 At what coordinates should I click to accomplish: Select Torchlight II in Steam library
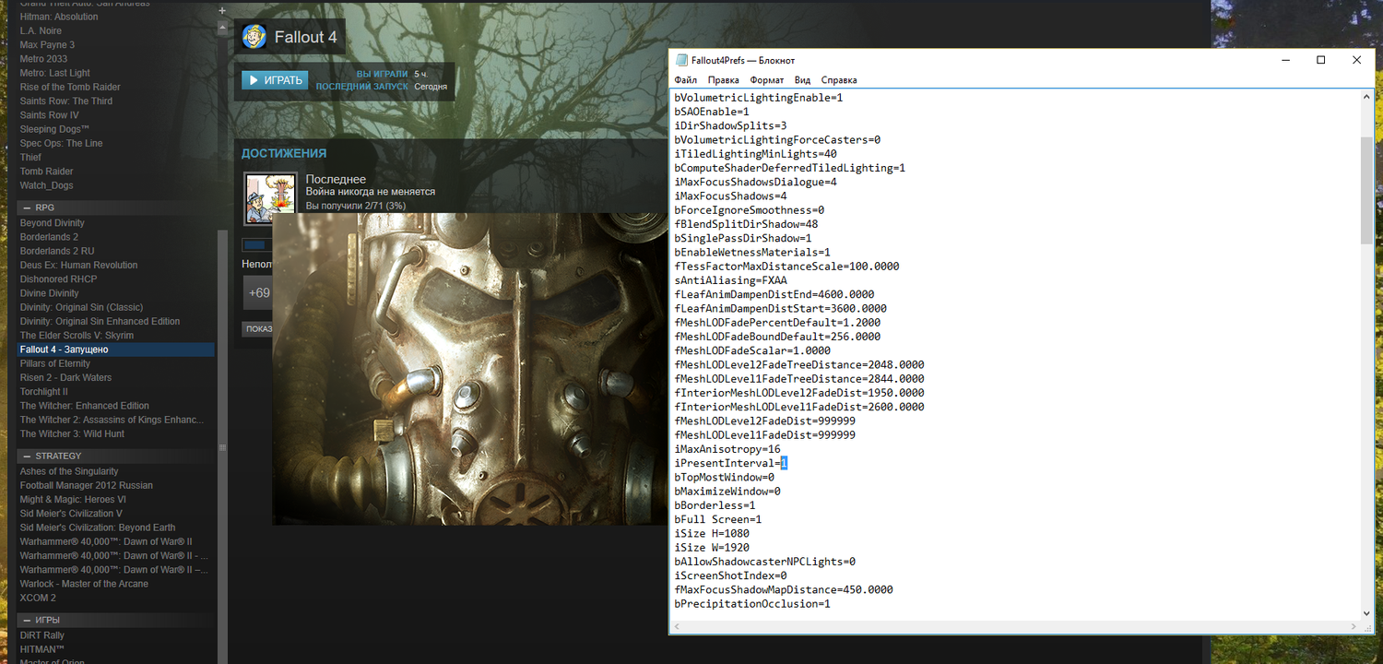point(44,392)
